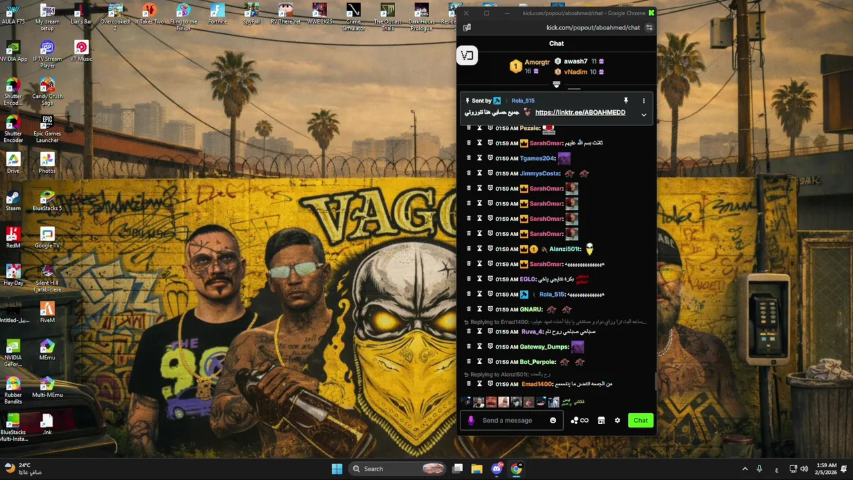Select top gifter Amorgtr on the leaderboard
The width and height of the screenshot is (853, 480).
536,62
